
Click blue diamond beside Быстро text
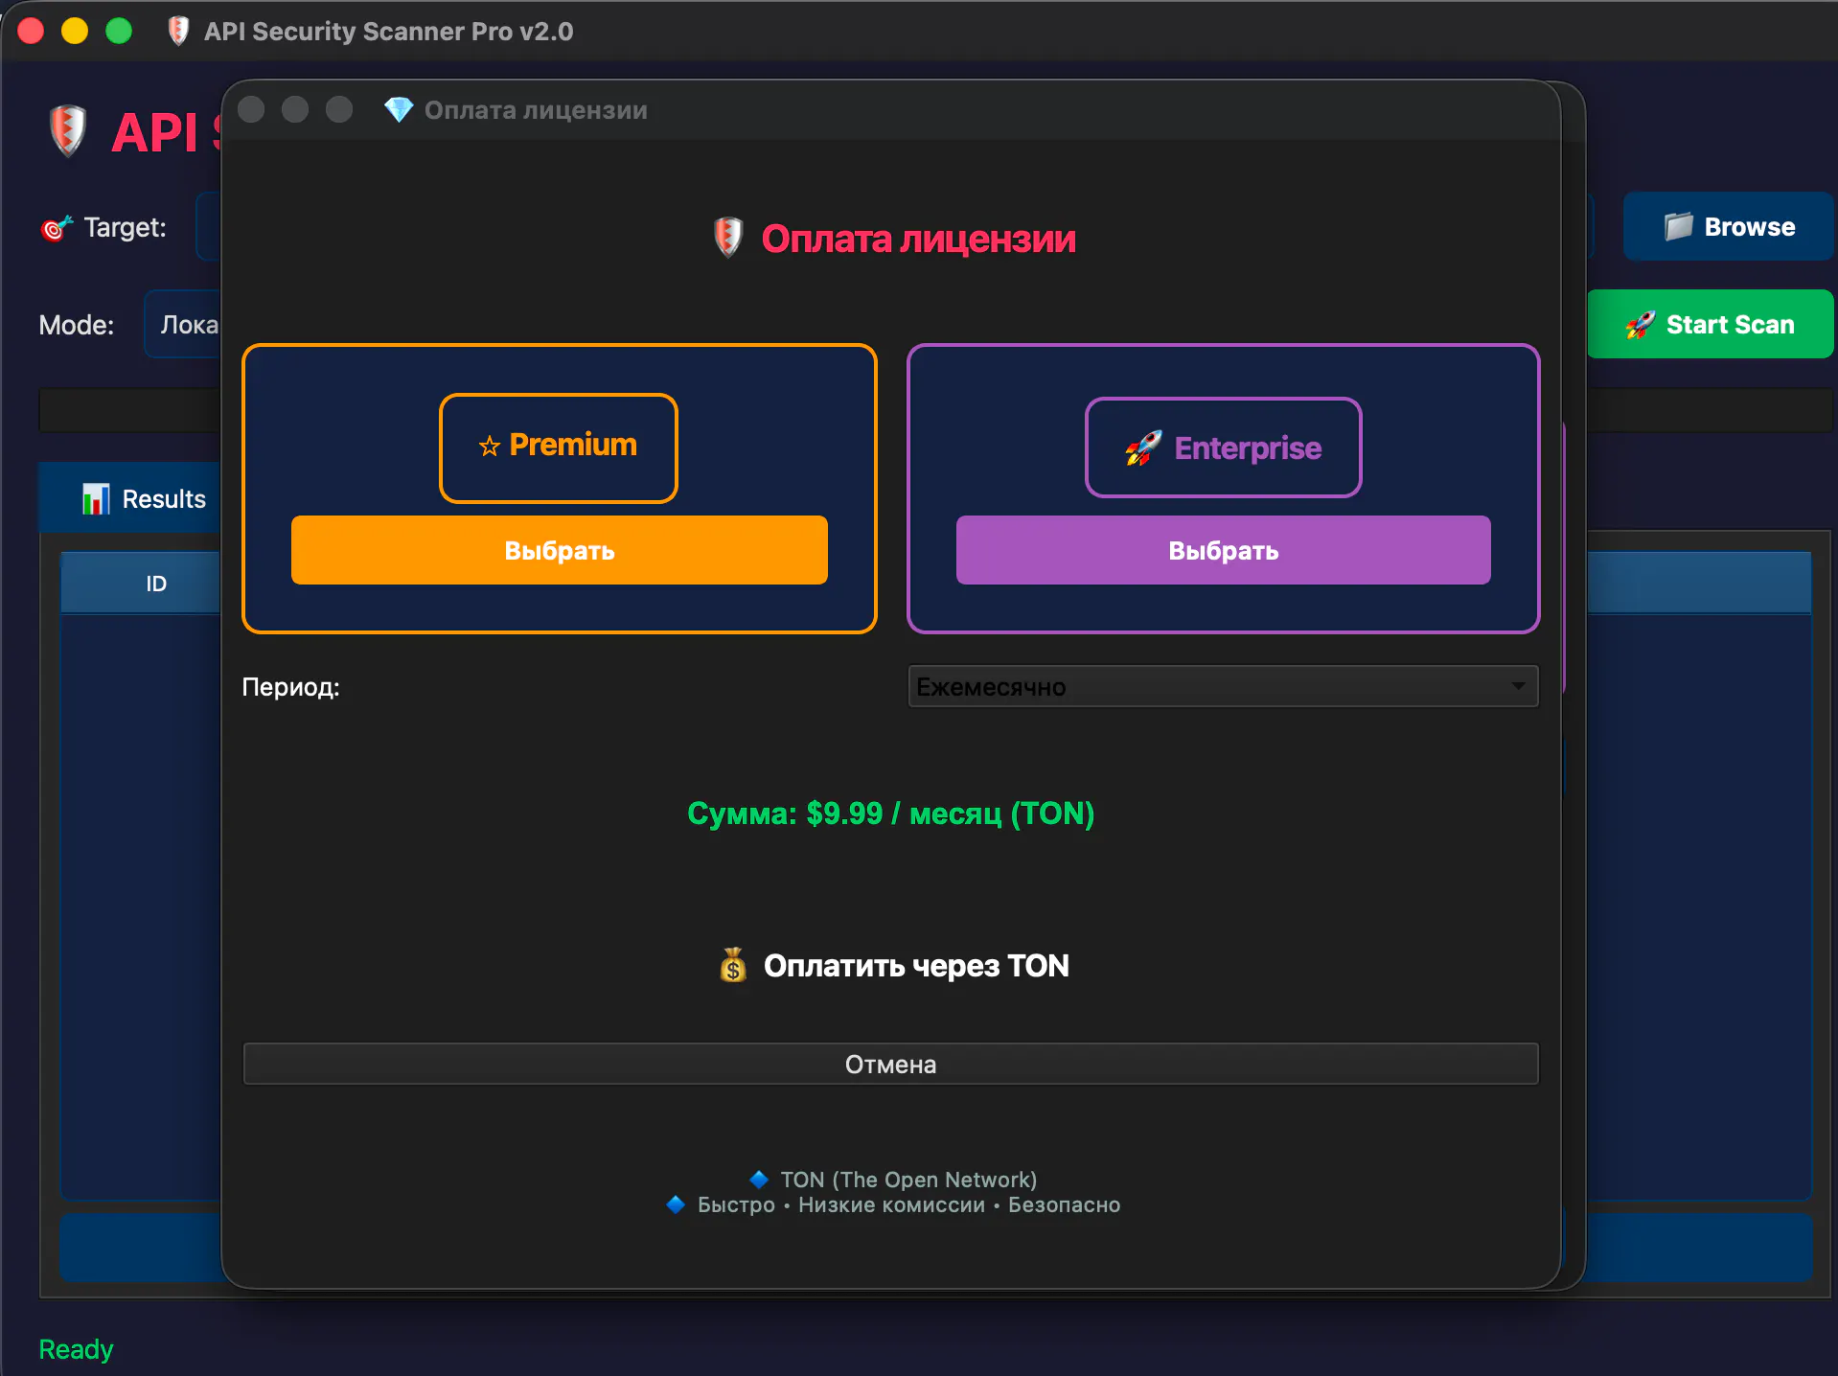point(676,1204)
